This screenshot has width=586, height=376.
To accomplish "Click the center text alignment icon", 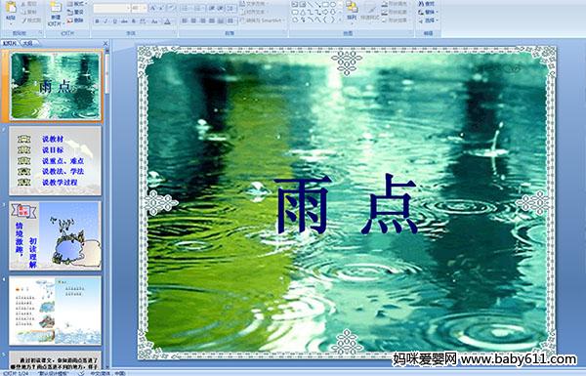I will point(193,21).
